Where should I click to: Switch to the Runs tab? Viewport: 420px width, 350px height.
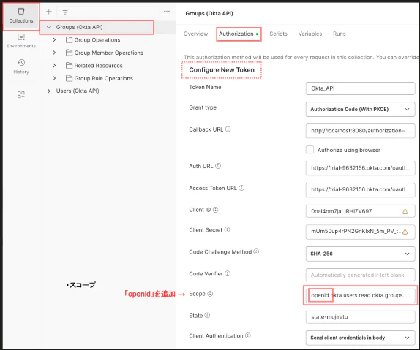coord(339,34)
